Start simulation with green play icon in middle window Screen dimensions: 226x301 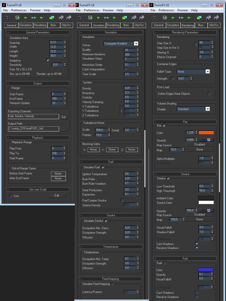[98, 18]
